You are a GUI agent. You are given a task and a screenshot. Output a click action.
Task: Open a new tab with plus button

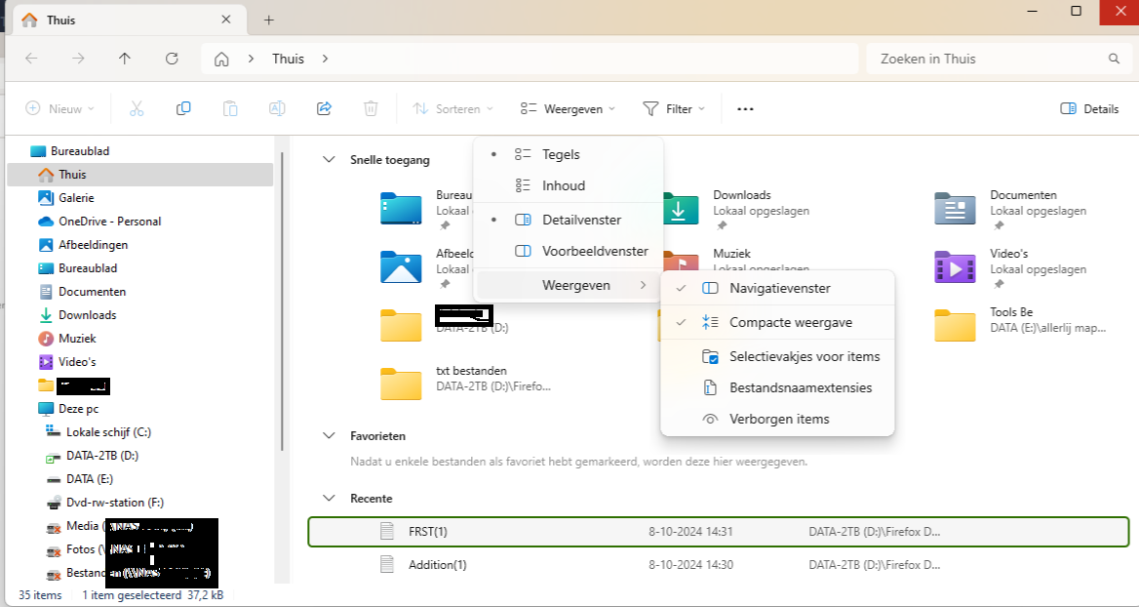pos(269,20)
